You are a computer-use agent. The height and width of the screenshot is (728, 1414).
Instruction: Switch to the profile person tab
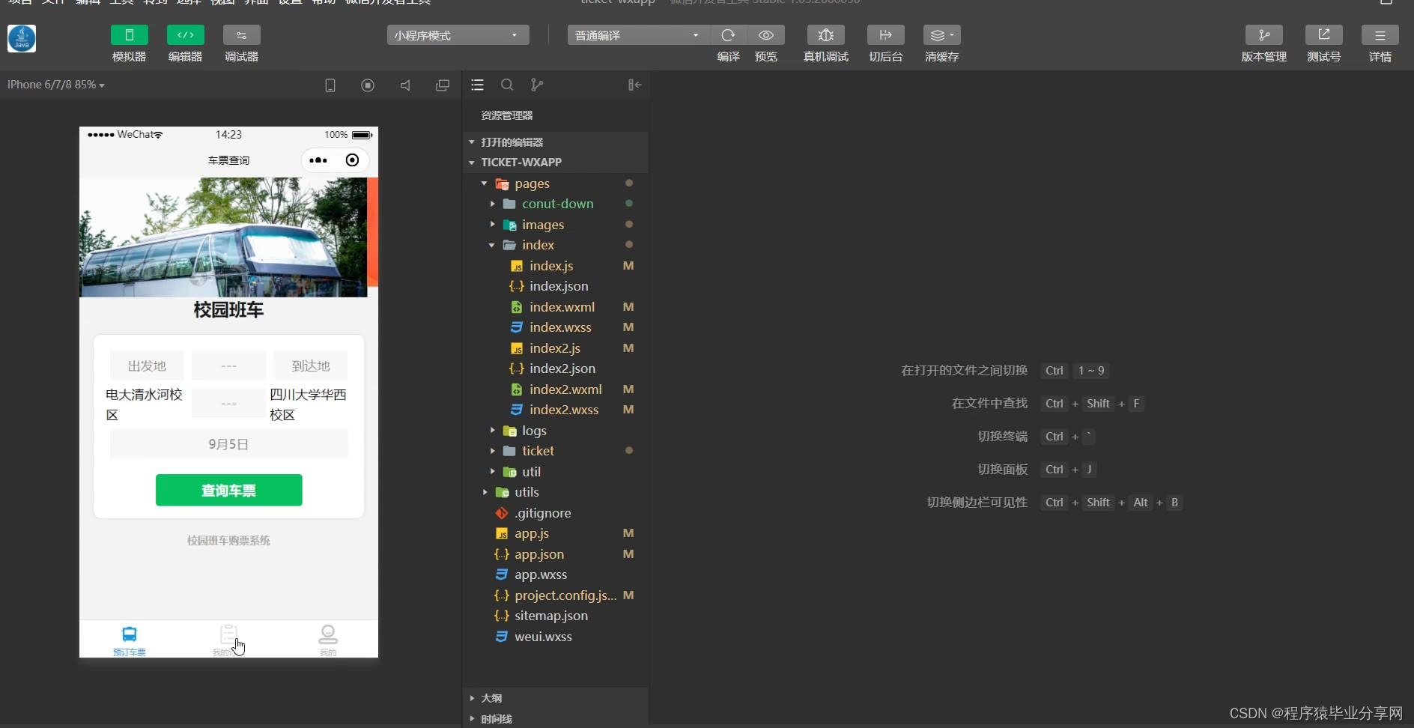coord(328,640)
